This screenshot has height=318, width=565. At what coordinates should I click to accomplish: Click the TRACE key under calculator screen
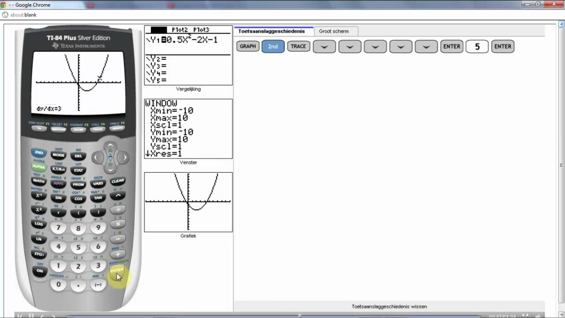pos(98,129)
